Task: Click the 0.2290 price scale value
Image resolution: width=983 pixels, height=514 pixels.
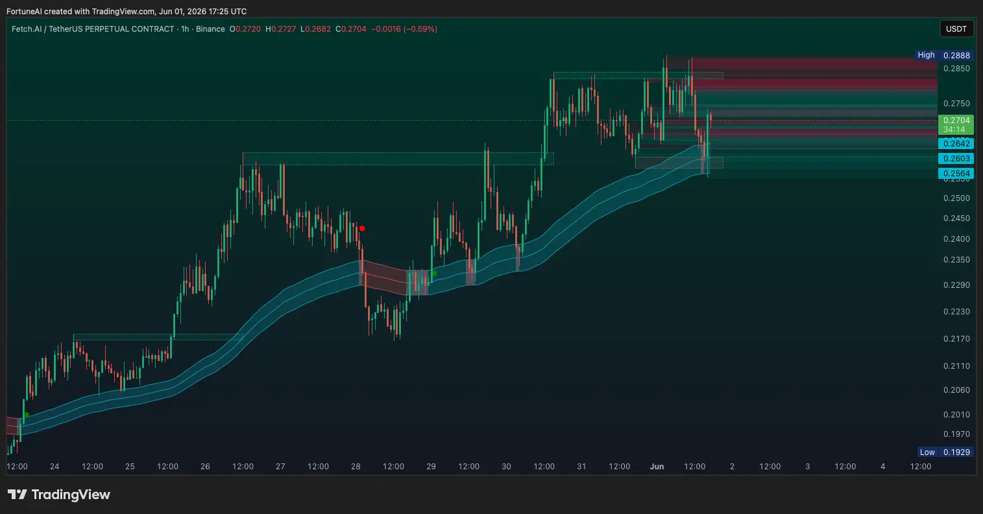Action: click(956, 285)
